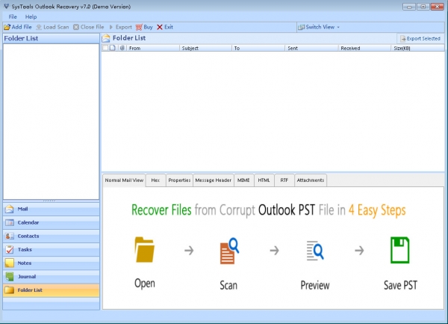Click the Mail envelope icon

[x=10, y=210]
